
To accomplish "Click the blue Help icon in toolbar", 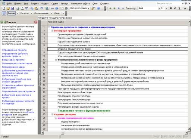I will pyautogui.click(x=98, y=8).
